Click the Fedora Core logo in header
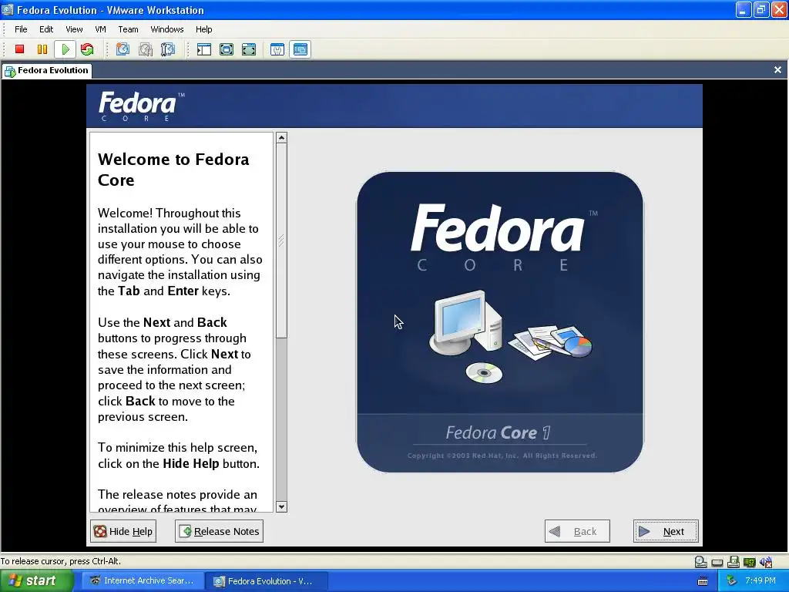 [142, 106]
